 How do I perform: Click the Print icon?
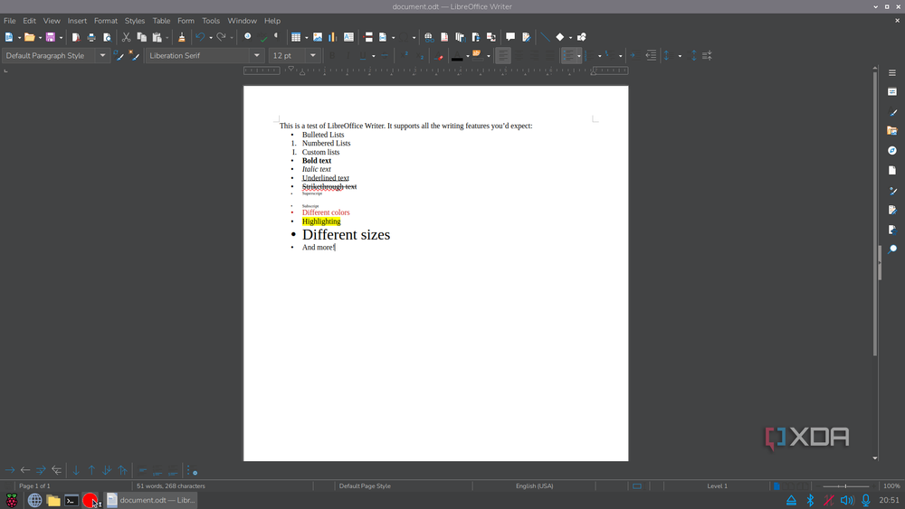[91, 37]
